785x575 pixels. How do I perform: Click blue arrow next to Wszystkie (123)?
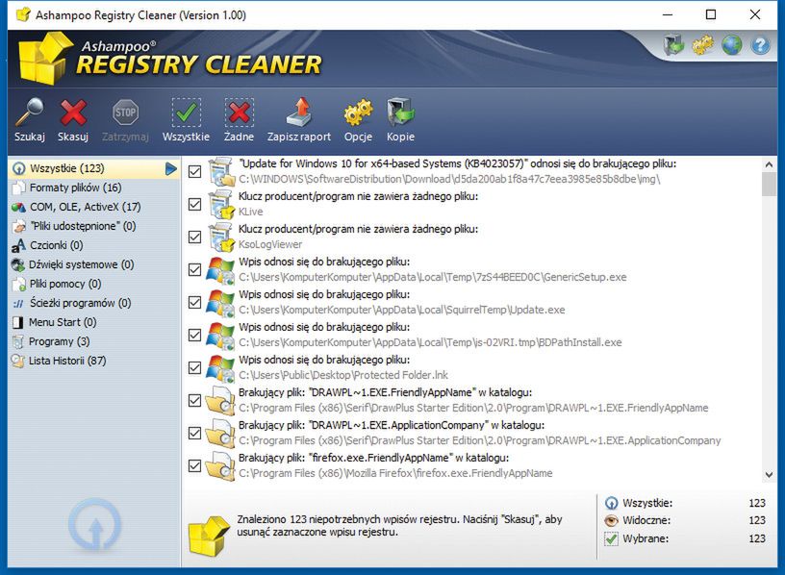point(170,168)
